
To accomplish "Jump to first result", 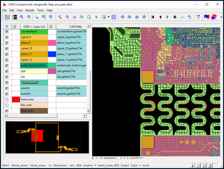I will point(153,17).
